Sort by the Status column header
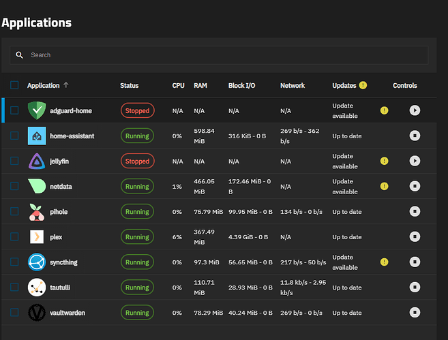This screenshot has width=448, height=340. pos(129,85)
